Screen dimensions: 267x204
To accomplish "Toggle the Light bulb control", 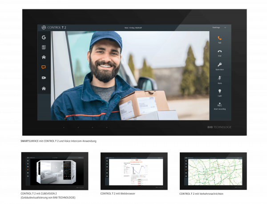I will [x=219, y=92].
